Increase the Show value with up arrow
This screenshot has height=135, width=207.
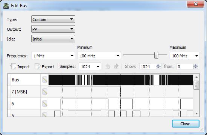click(x=158, y=65)
